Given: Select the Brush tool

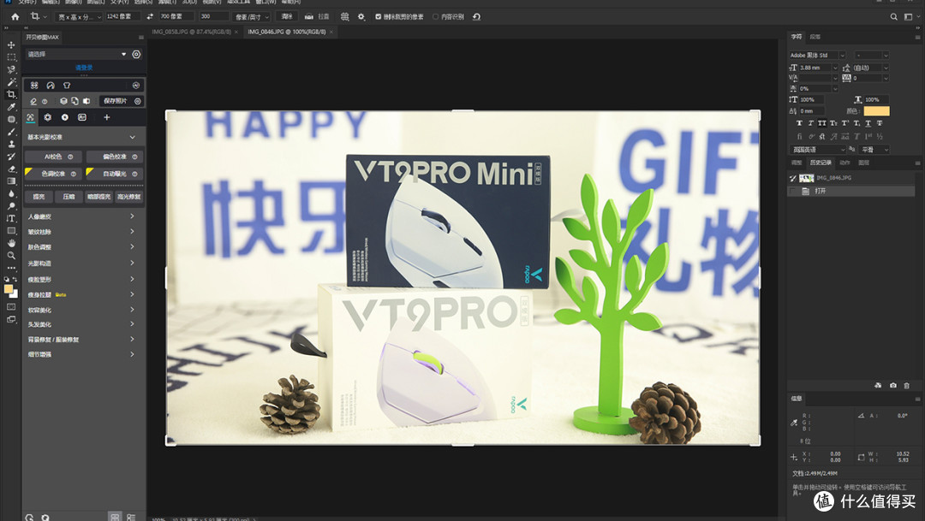Looking at the screenshot, I should (11, 132).
